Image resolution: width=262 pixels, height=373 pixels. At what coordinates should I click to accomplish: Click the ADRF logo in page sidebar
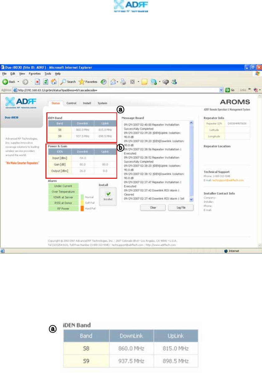21,102
